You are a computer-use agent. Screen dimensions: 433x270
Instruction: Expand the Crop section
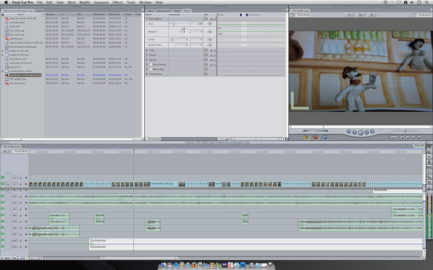point(147,50)
